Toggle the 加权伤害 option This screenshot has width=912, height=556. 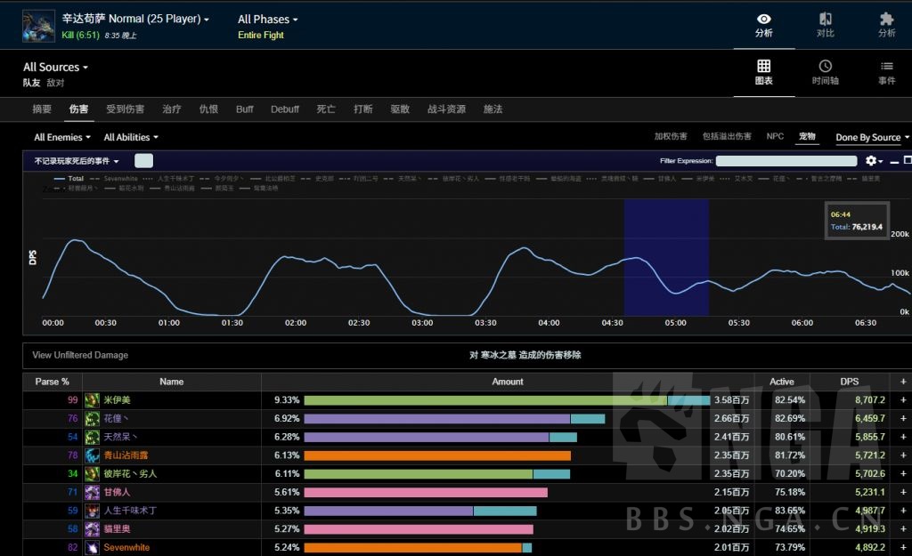coord(671,137)
